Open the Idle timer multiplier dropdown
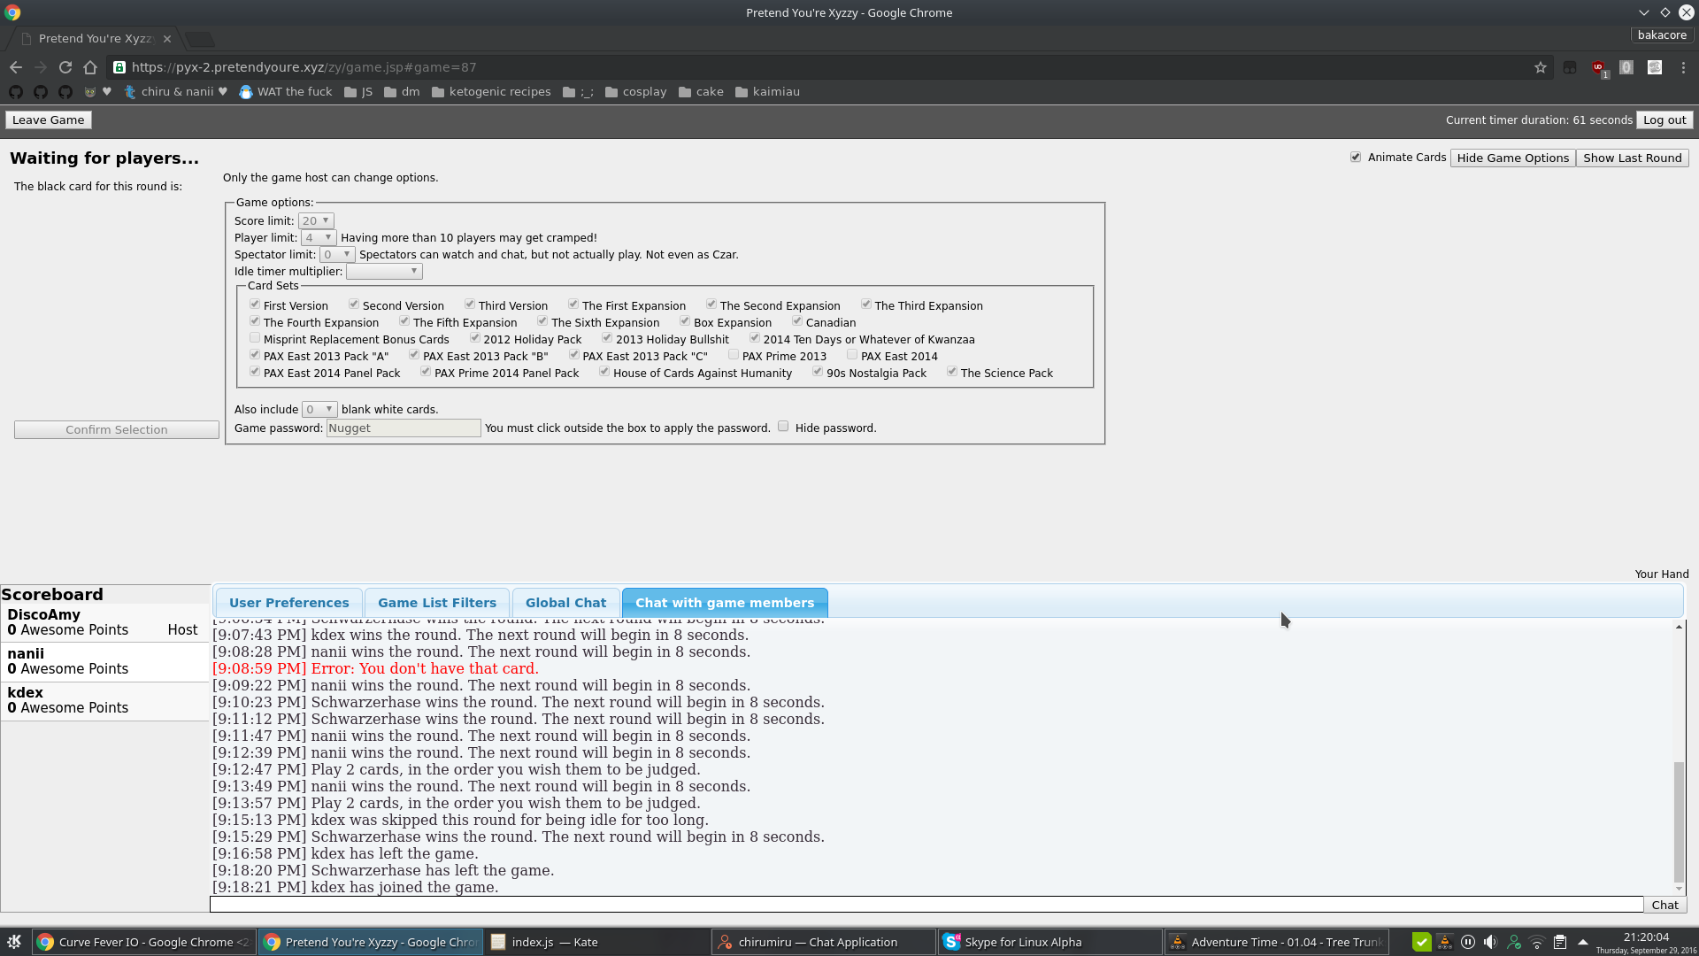 click(x=384, y=272)
